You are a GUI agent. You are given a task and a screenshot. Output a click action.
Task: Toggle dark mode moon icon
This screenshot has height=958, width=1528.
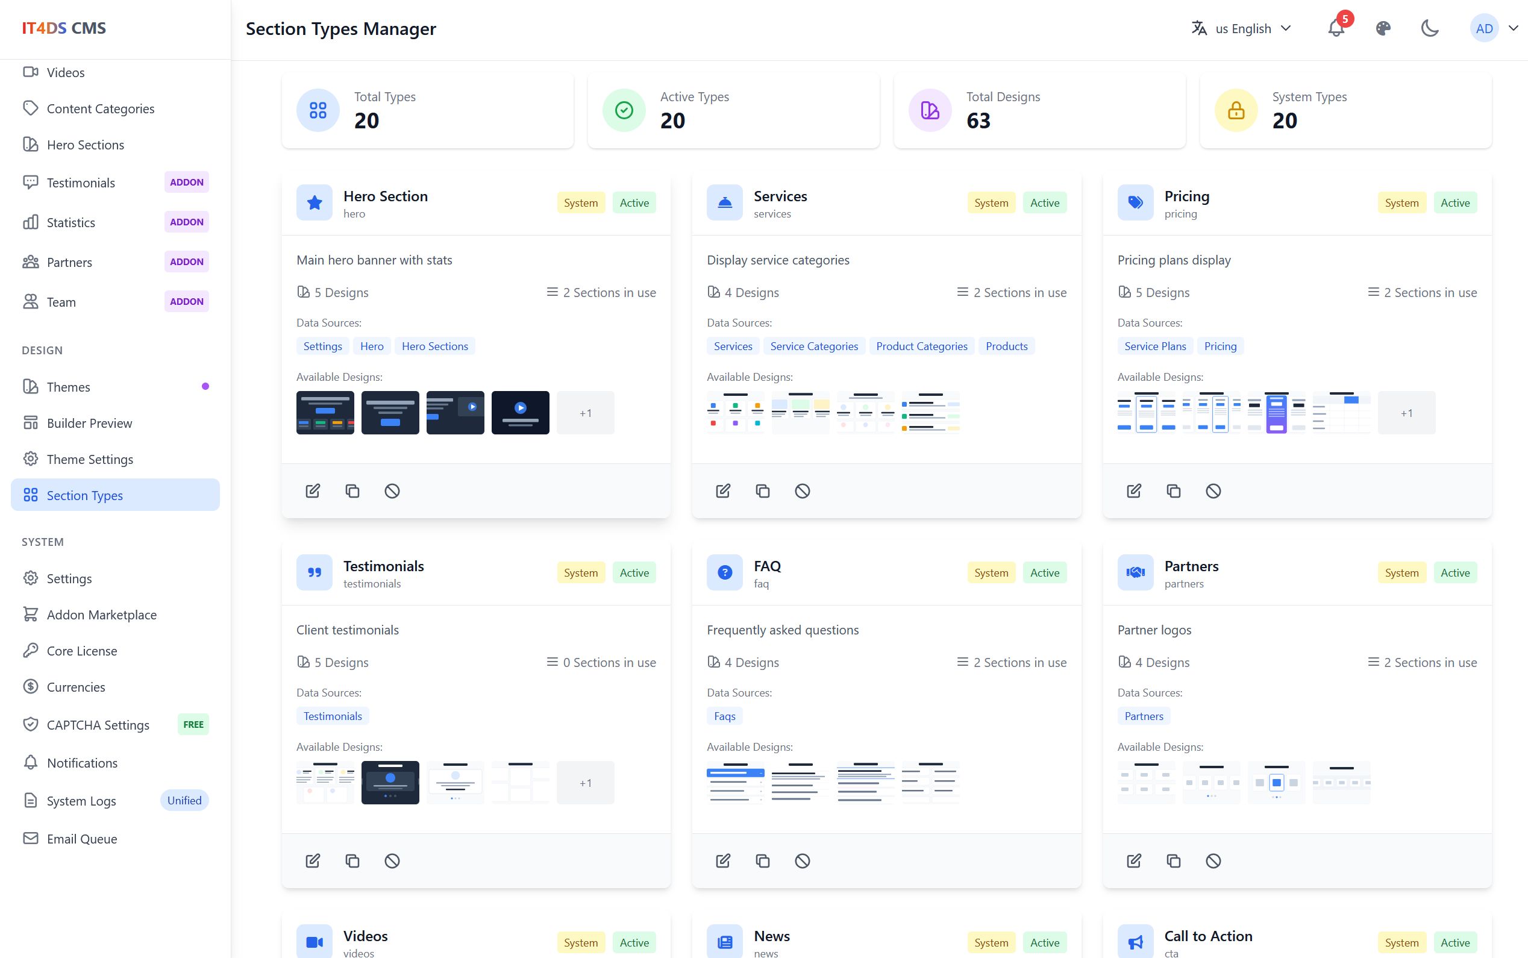pos(1430,28)
